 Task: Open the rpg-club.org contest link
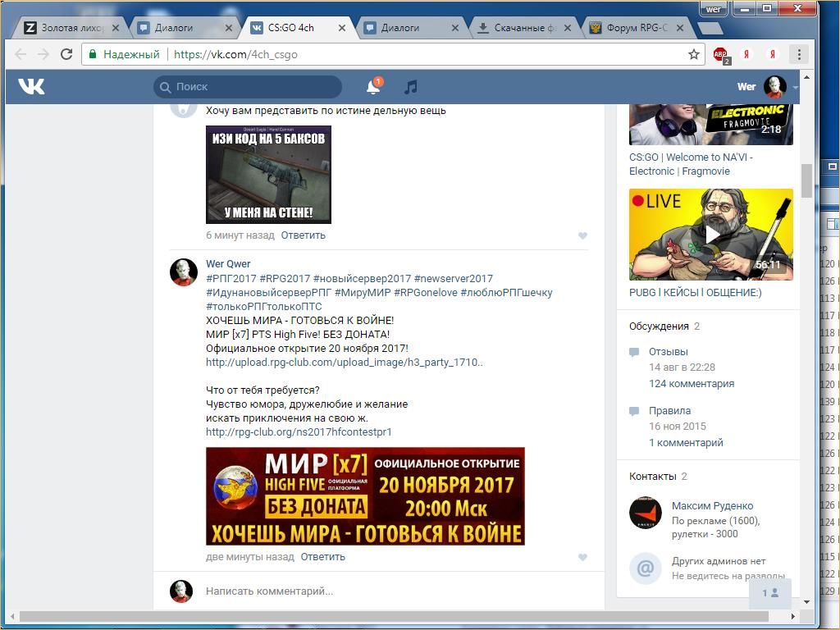299,431
